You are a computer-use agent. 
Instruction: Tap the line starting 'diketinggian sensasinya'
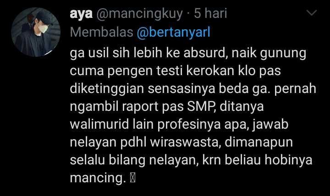(x=193, y=89)
